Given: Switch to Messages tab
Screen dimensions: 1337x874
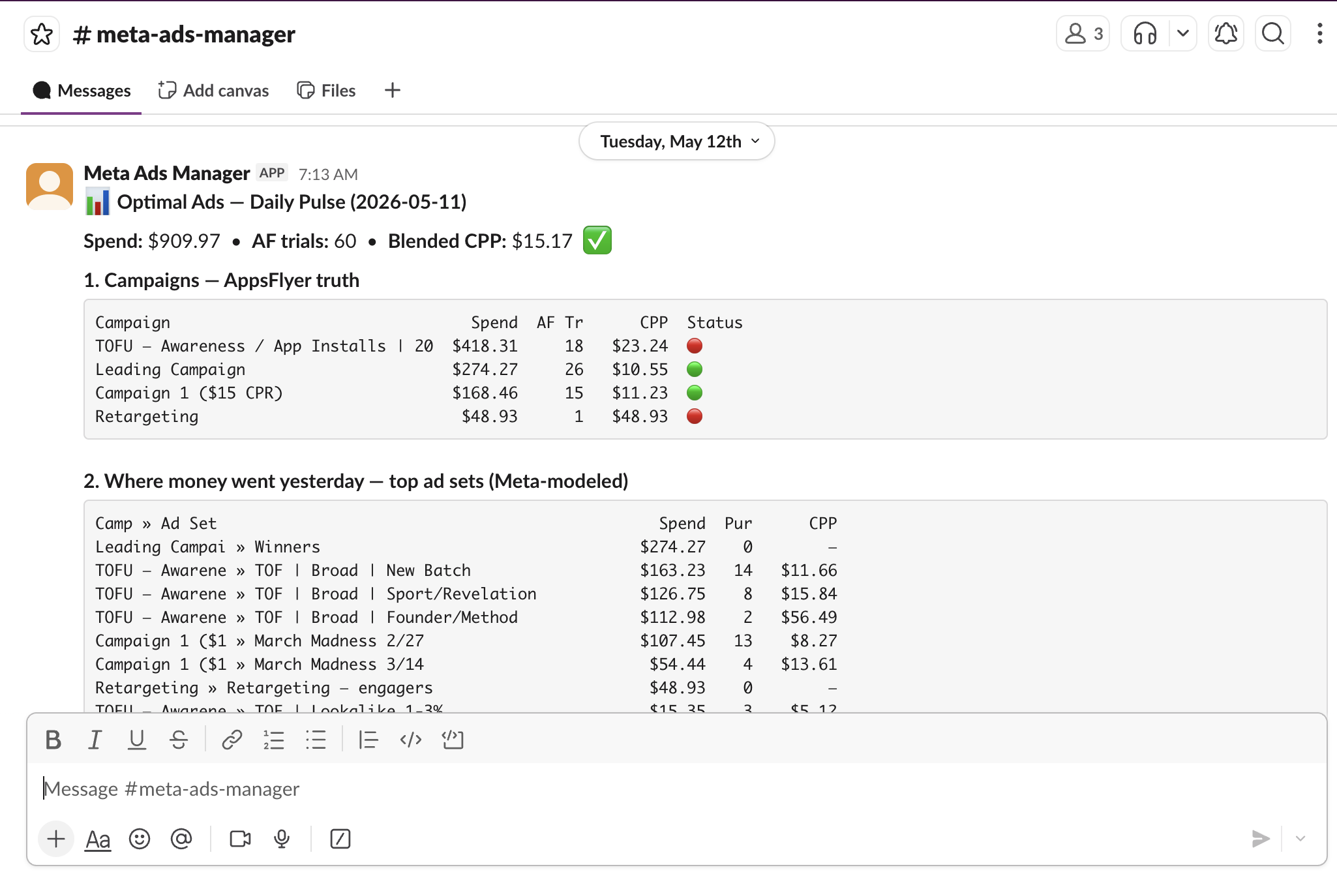Looking at the screenshot, I should click(82, 91).
